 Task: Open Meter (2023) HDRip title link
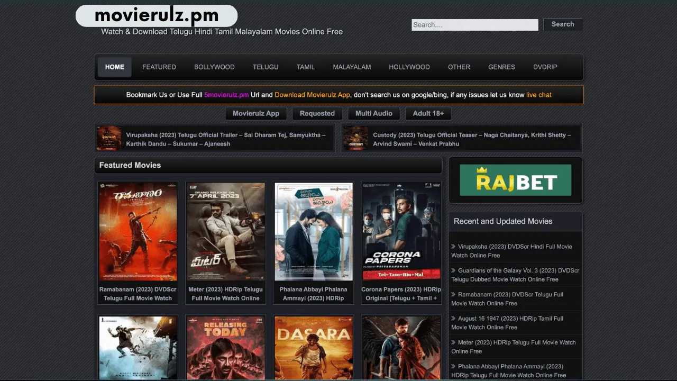point(226,294)
